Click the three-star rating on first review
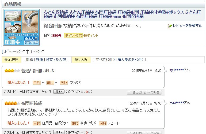 [x=12, y=71]
